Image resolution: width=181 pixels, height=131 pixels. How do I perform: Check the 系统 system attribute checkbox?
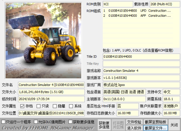pyautogui.click(x=71, y=106)
